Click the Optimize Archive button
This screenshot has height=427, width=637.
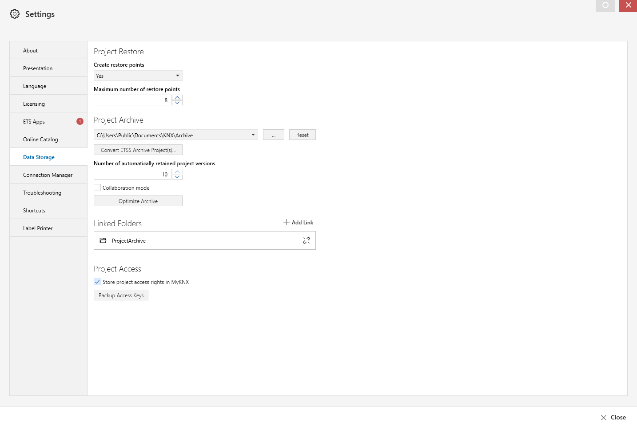[138, 201]
